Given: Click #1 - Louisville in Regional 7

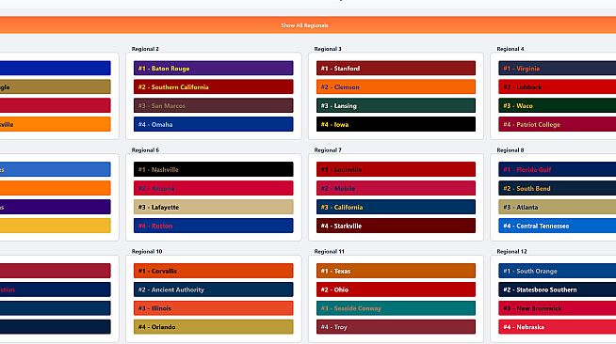Looking at the screenshot, I should pos(396,169).
